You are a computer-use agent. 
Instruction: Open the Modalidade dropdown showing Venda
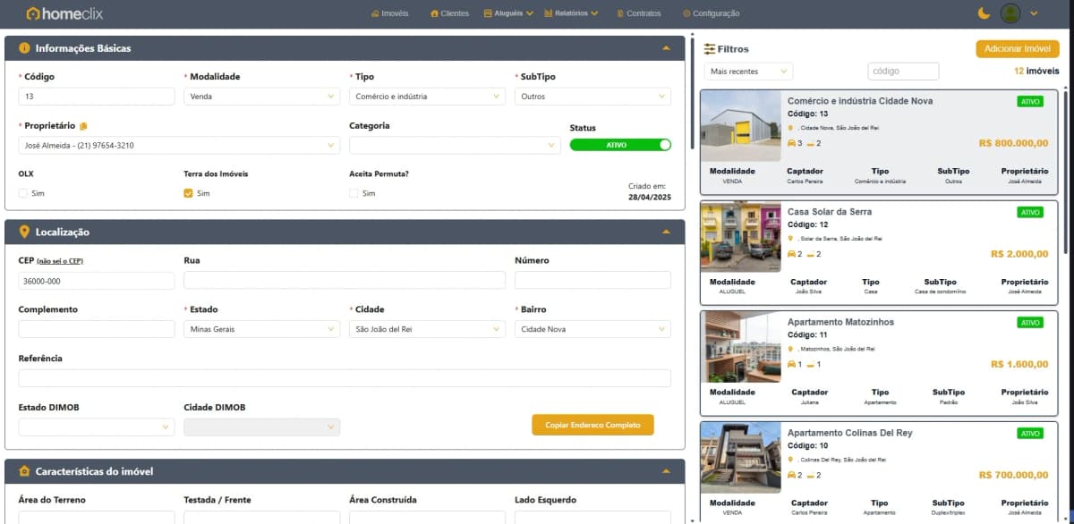coord(260,96)
